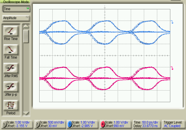Click the Fall Time measurement icon
The image size is (186, 130).
point(11,50)
